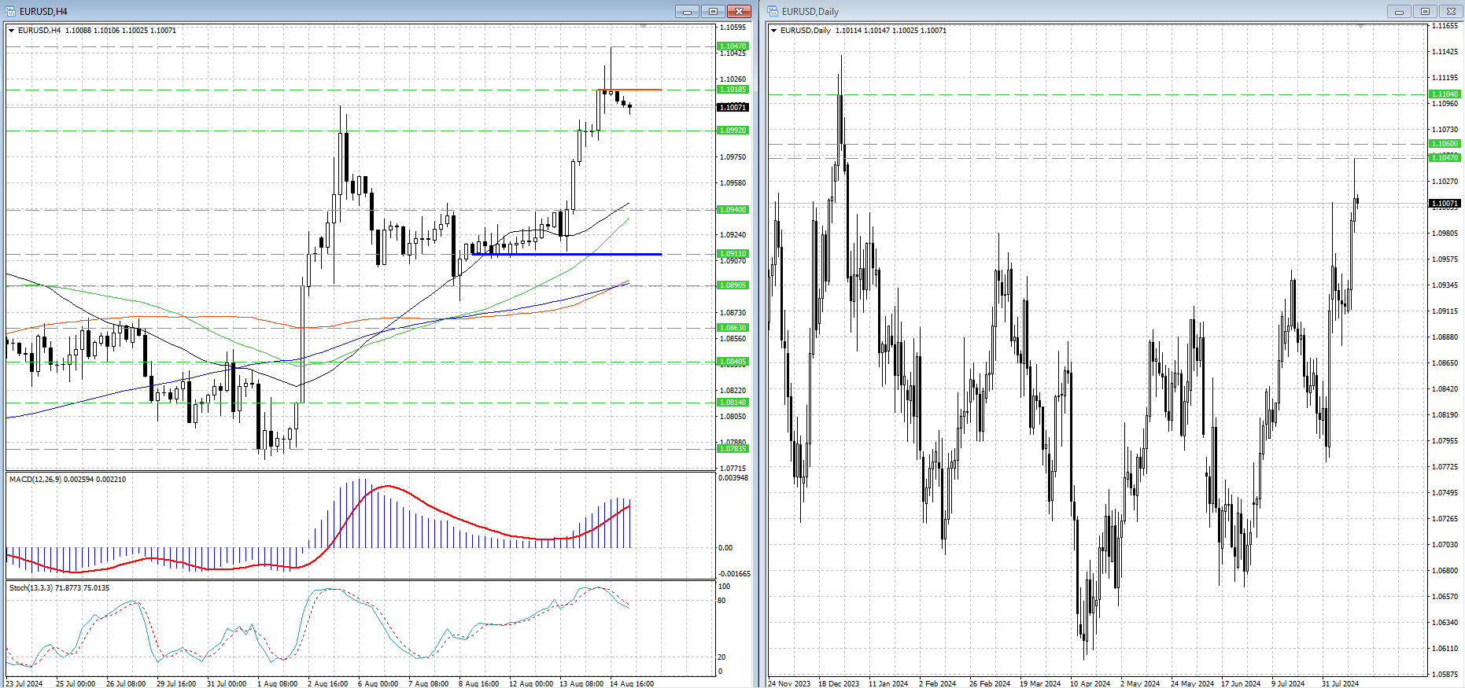Click the 1.11040 price label in Daily window
The width and height of the screenshot is (1465, 688).
click(x=1445, y=94)
